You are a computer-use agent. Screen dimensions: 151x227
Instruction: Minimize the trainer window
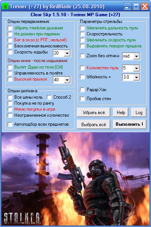pyautogui.click(x=127, y=6)
